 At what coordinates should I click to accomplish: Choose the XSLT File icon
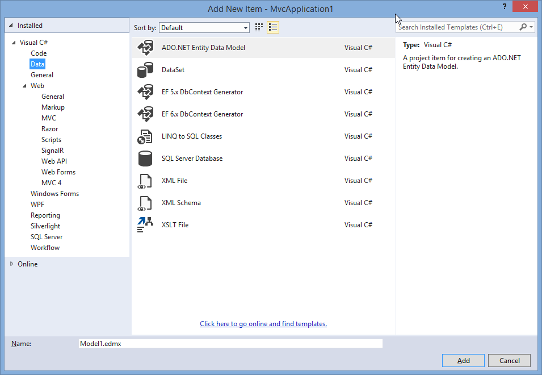coord(145,225)
